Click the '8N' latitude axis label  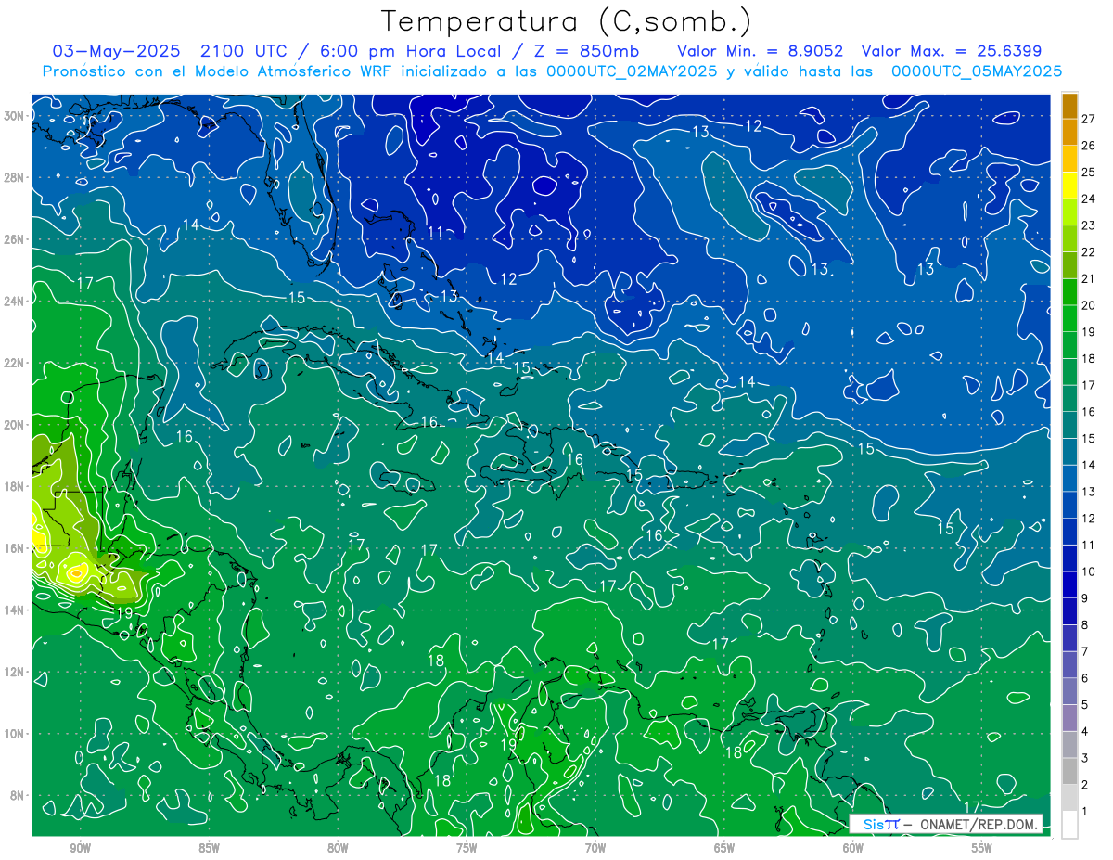click(19, 796)
